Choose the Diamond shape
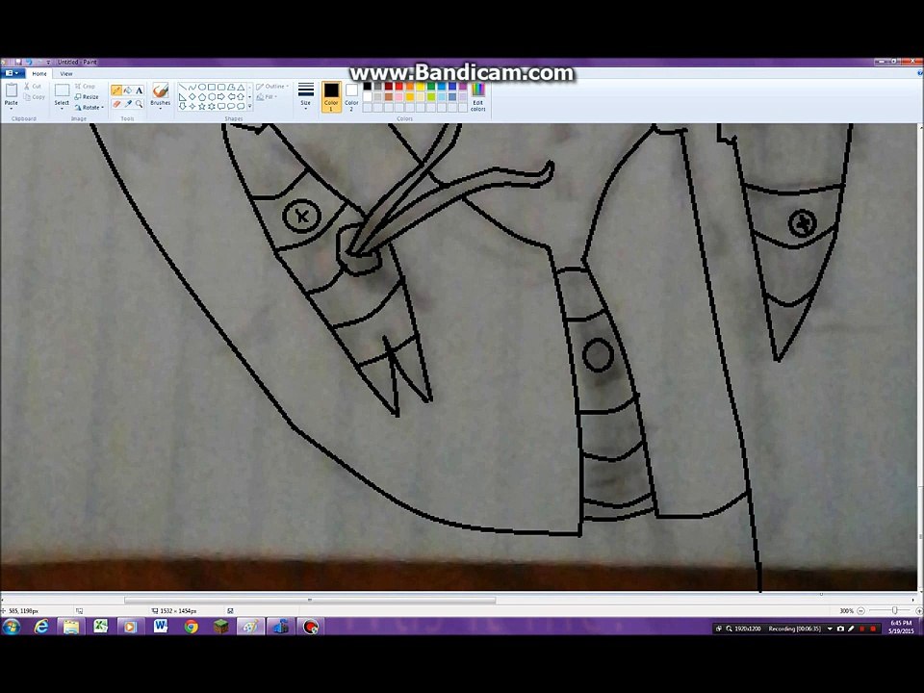 pos(192,96)
